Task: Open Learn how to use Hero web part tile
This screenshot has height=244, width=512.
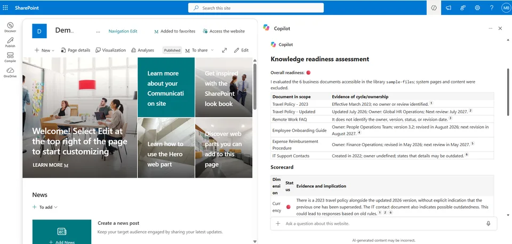Action: click(166, 148)
